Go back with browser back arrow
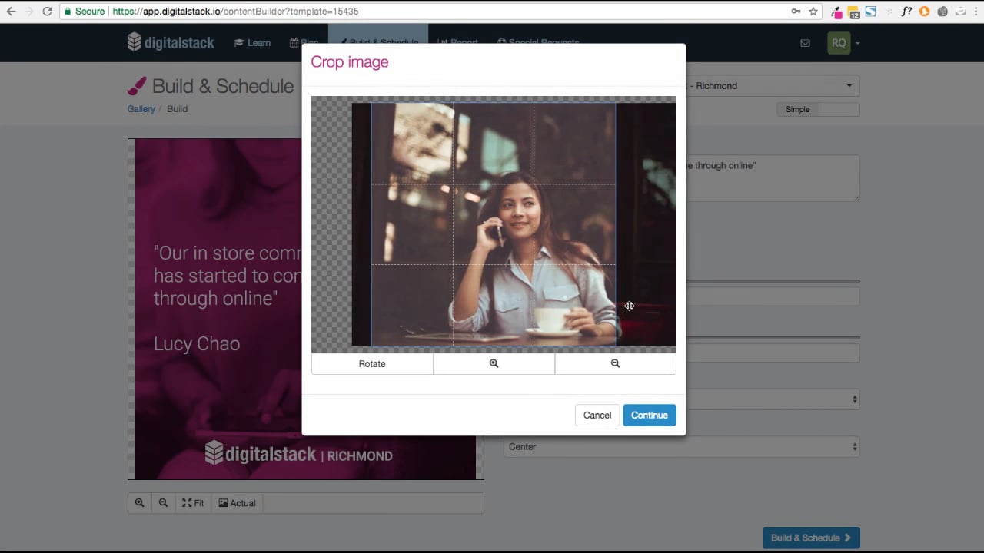984x553 pixels. 11,12
